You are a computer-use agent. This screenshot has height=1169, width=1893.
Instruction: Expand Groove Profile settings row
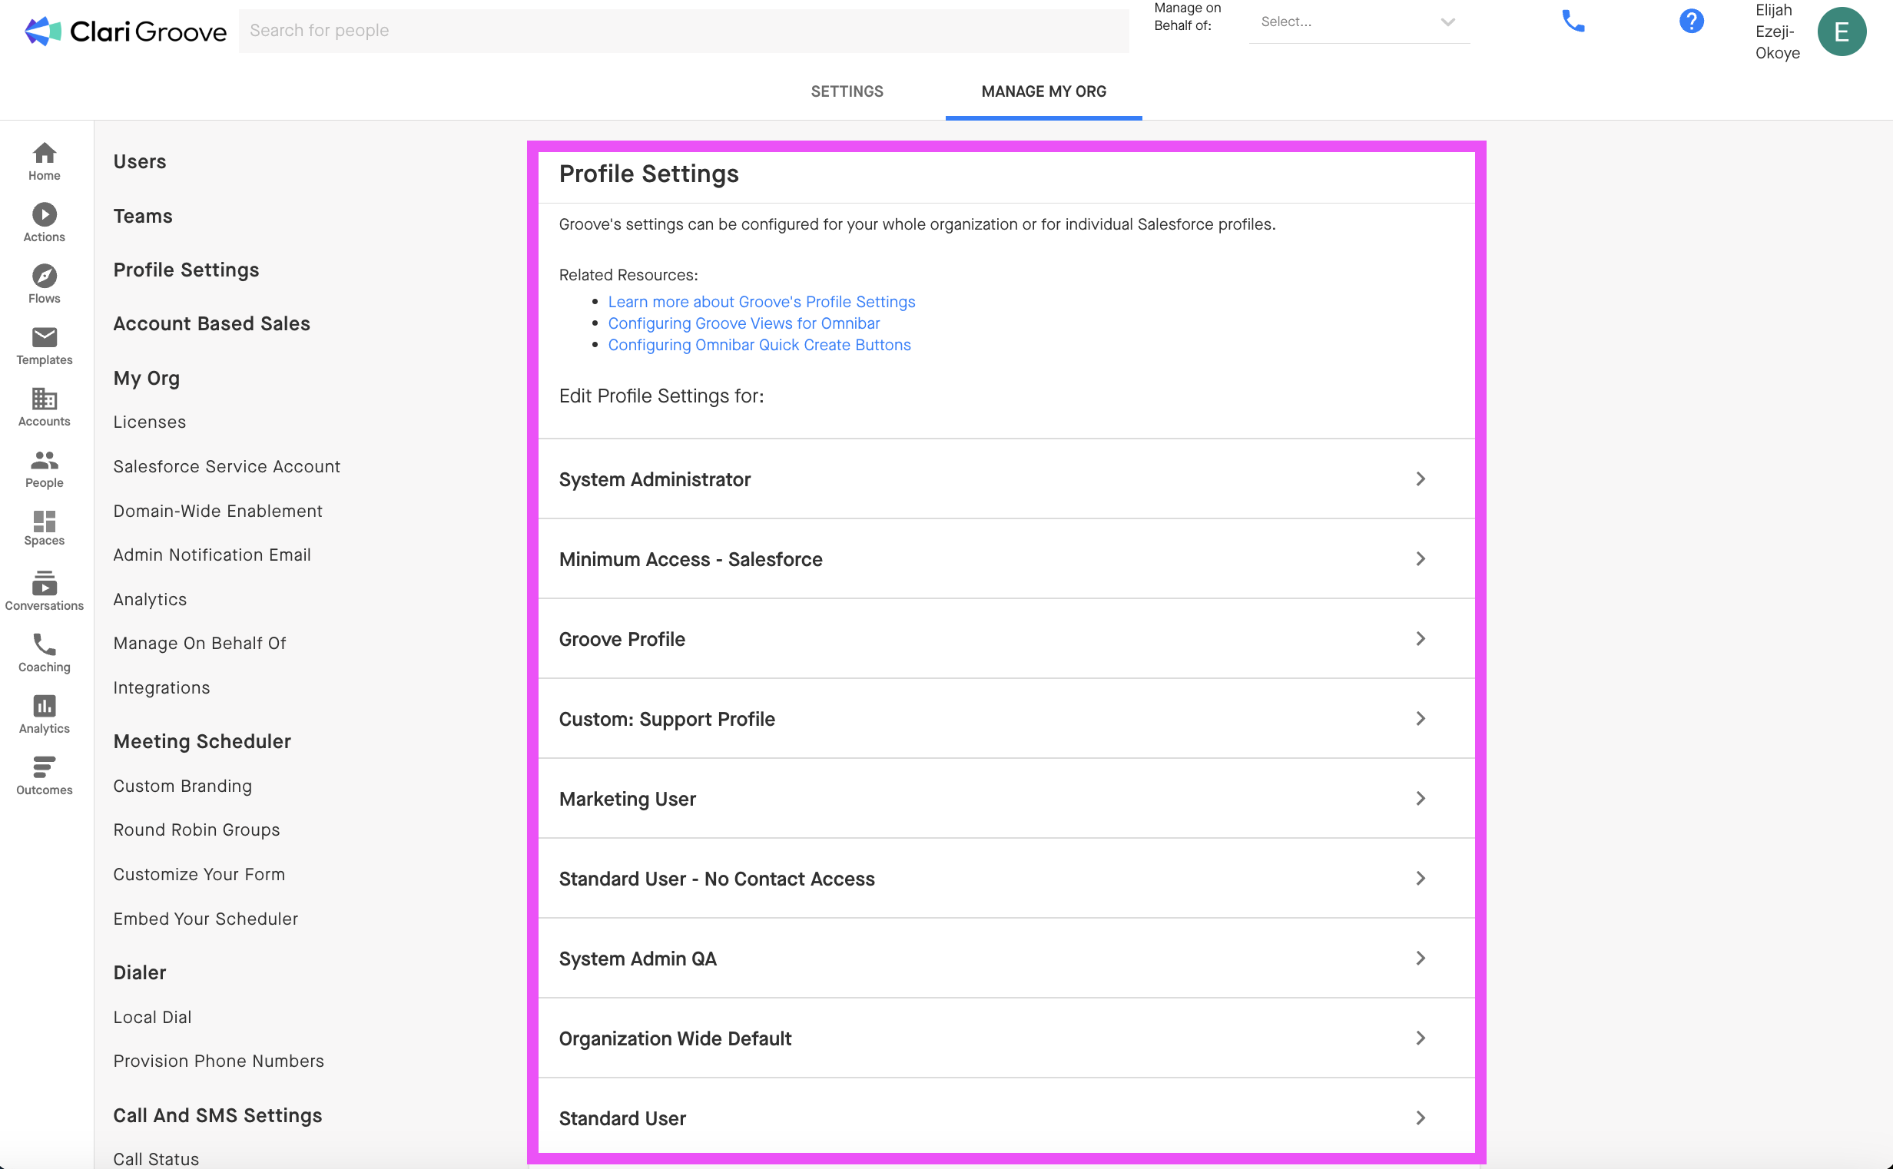point(1006,638)
